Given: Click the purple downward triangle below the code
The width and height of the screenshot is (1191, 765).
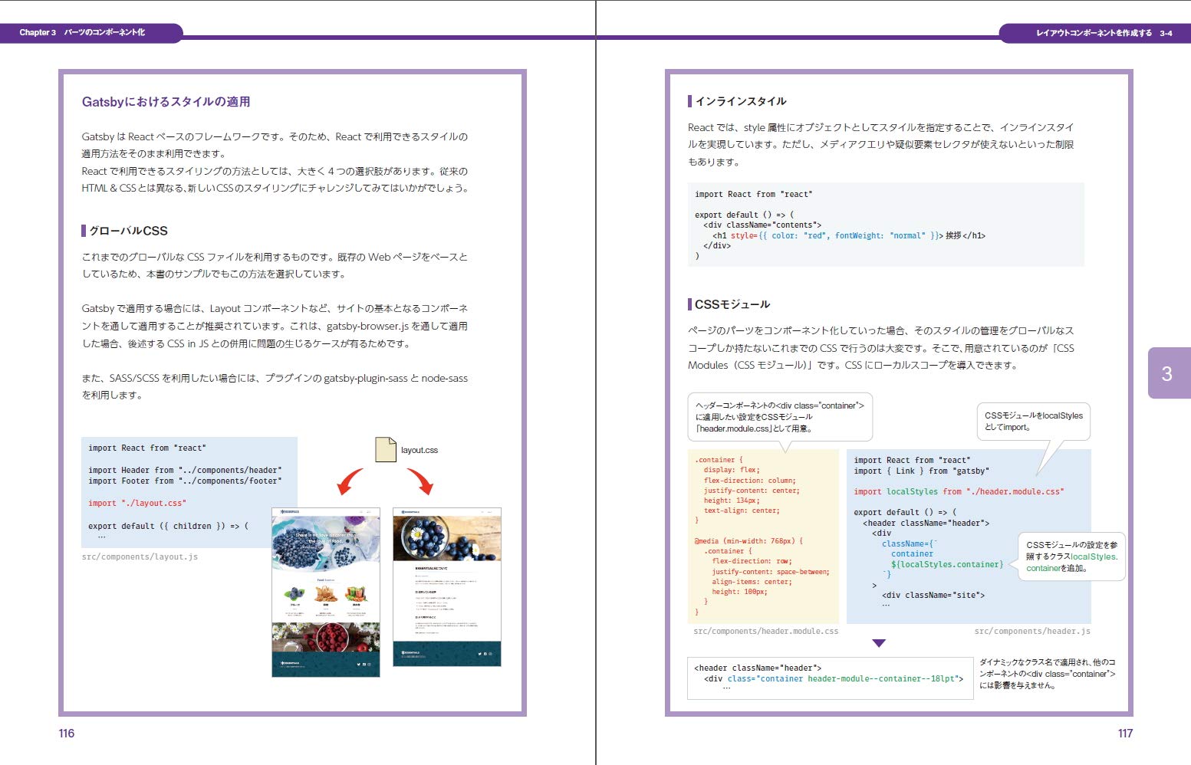Looking at the screenshot, I should click(x=879, y=643).
